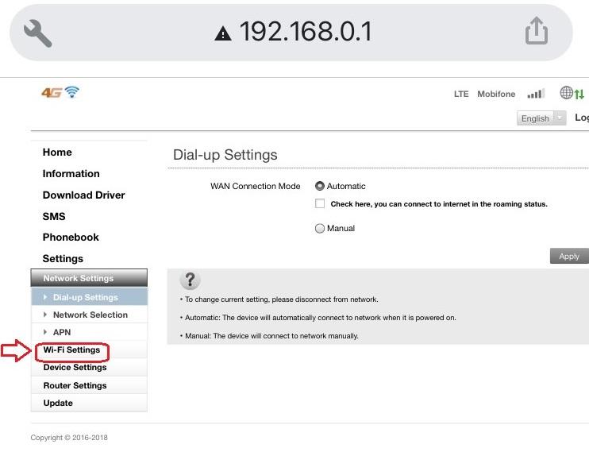Enable the roaming internet connection checkbox
The width and height of the screenshot is (589, 452).
pos(320,203)
